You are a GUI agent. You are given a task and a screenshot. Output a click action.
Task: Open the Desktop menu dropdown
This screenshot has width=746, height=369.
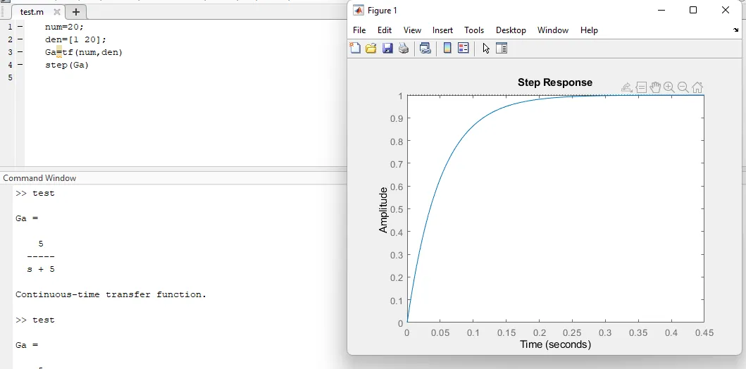511,30
